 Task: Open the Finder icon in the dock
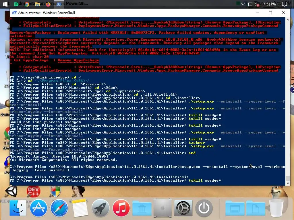18,208
